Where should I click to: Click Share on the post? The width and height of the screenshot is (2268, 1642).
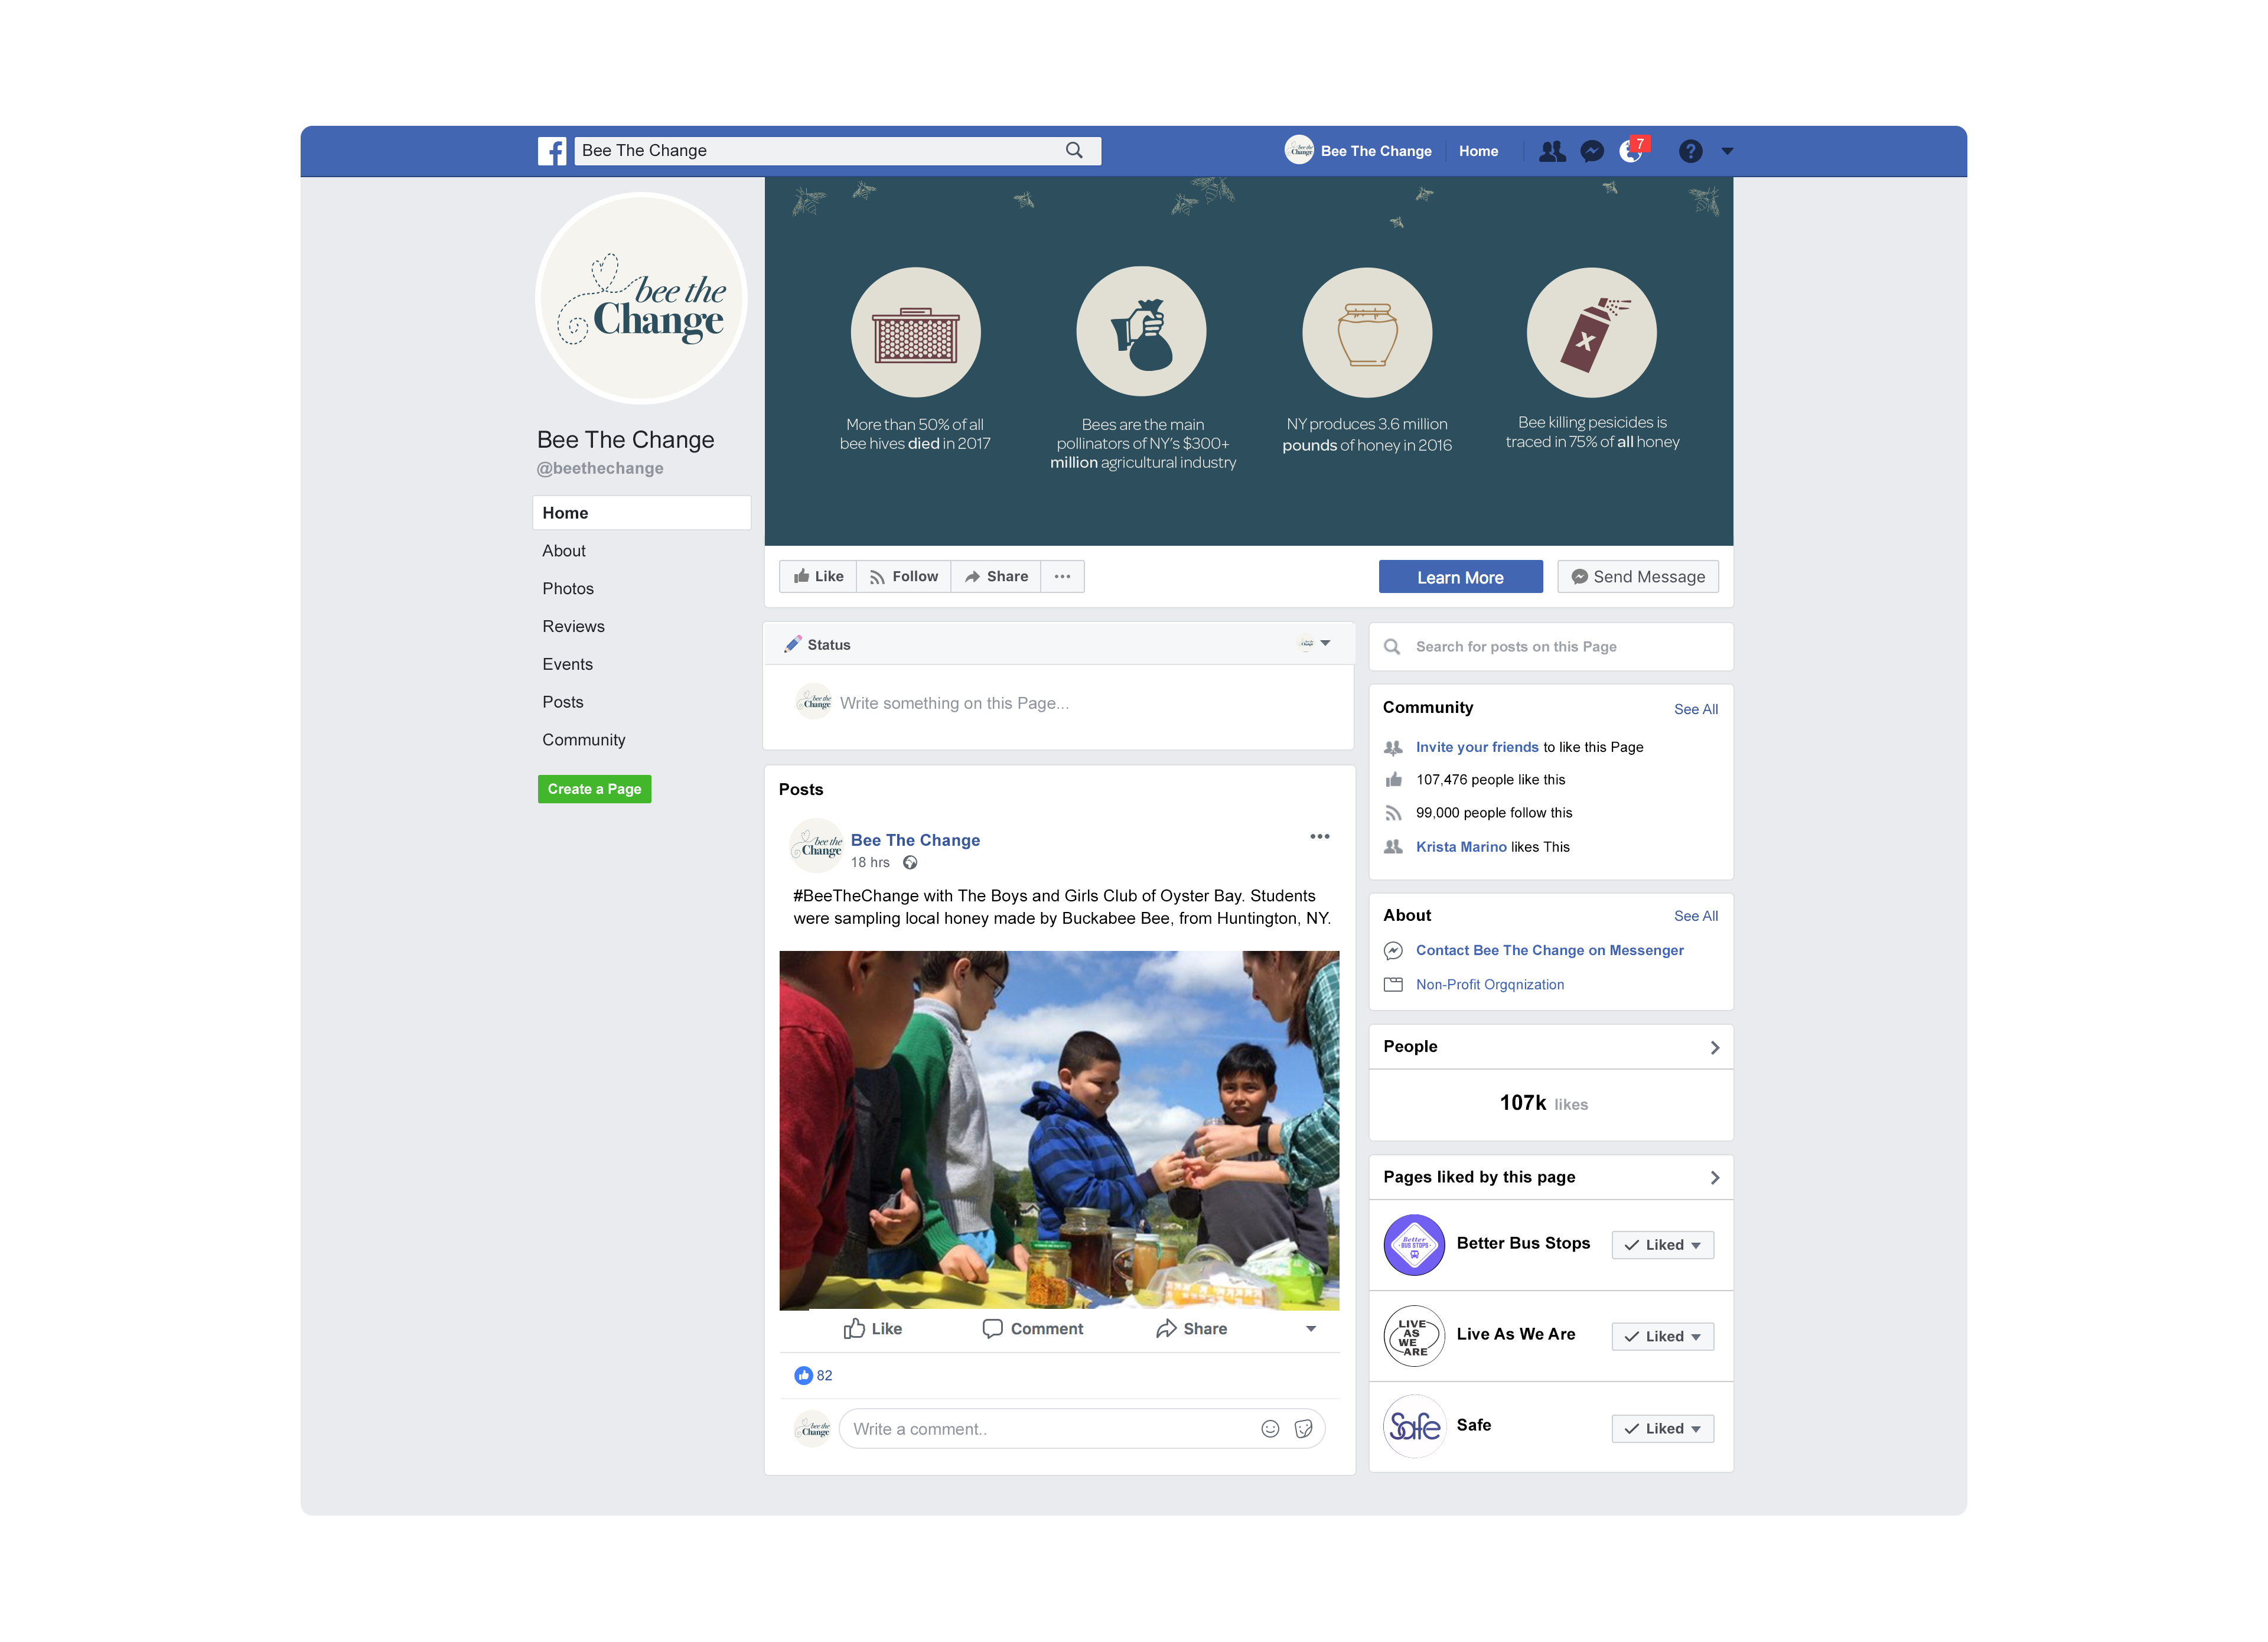pos(1191,1329)
